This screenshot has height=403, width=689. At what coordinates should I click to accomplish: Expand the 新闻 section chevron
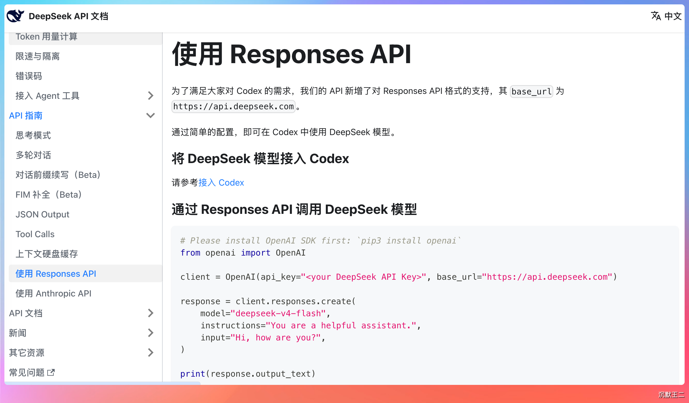coord(151,333)
